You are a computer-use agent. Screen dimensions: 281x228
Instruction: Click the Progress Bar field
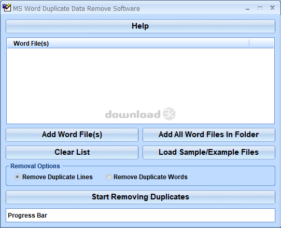click(x=140, y=215)
